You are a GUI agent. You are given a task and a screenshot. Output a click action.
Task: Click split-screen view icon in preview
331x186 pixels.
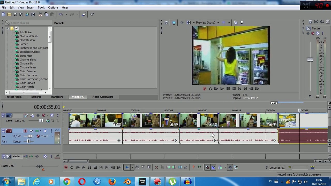[x=189, y=22]
